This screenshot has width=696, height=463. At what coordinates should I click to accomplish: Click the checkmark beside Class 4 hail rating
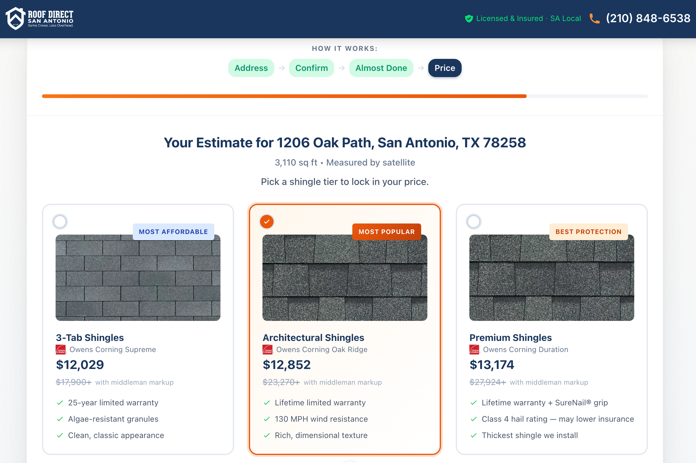(473, 419)
